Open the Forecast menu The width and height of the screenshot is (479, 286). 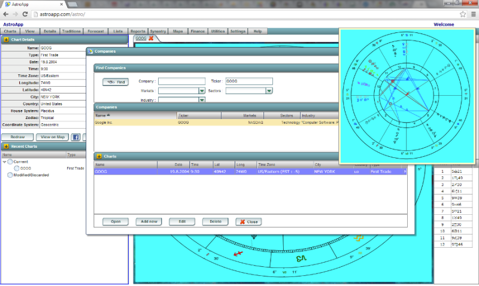[96, 31]
